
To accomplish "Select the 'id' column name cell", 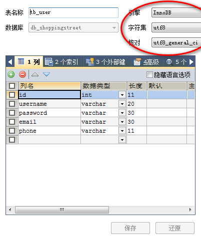I will pos(49,95).
